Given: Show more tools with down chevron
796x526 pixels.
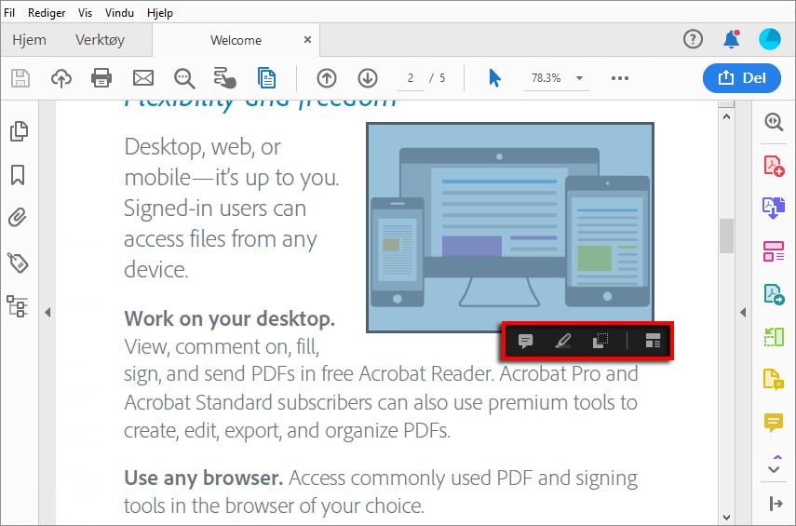Looking at the screenshot, I should 774,468.
